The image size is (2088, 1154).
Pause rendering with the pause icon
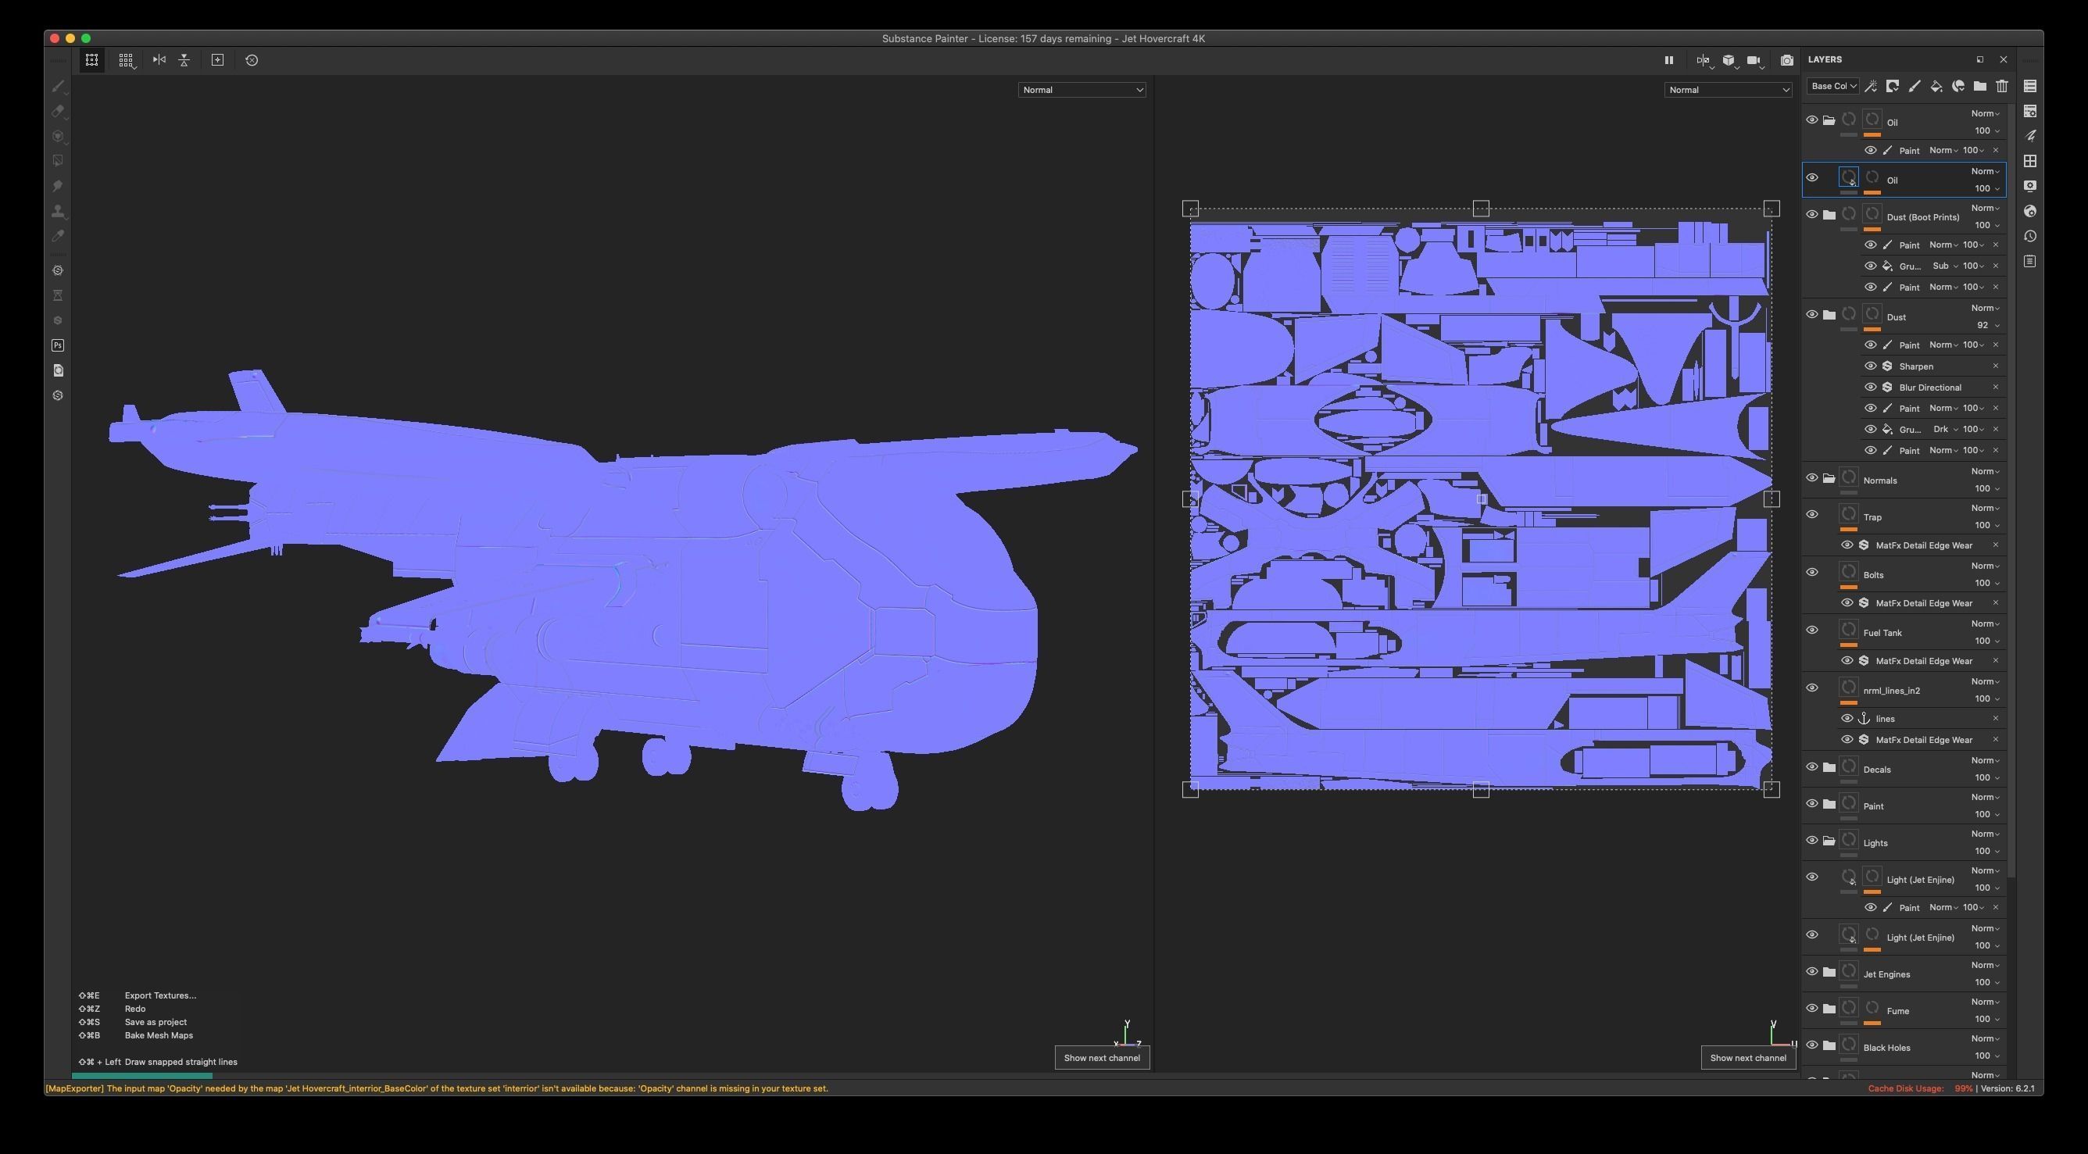[1669, 60]
